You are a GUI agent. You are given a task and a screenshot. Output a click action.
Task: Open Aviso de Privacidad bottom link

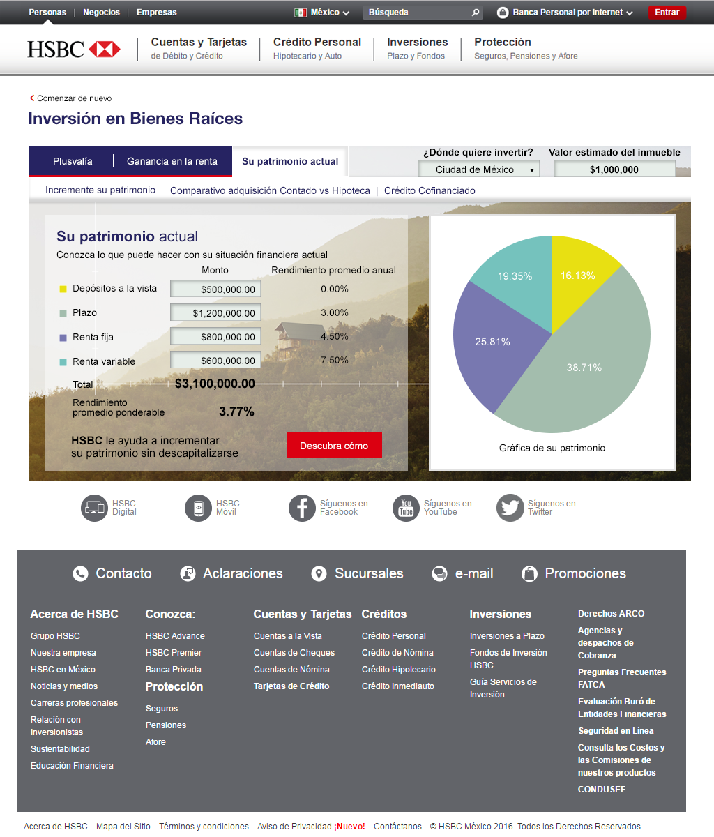tap(294, 827)
